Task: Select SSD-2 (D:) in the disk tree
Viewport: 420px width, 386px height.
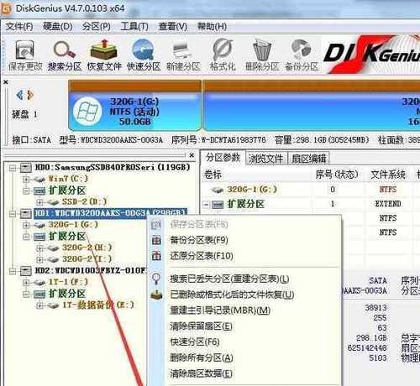Action: [84, 202]
